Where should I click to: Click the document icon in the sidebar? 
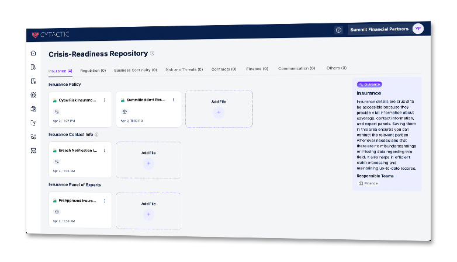pyautogui.click(x=33, y=67)
